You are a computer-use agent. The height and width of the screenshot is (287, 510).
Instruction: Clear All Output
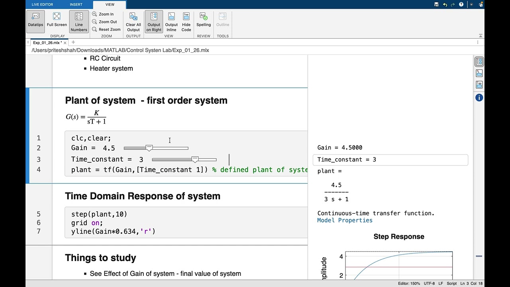133,22
